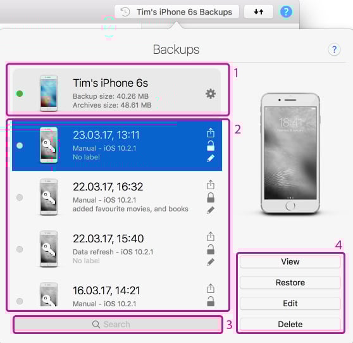Click the 23.03.17, 13:11 backup thumbnail
353x343 pixels.
coord(49,145)
